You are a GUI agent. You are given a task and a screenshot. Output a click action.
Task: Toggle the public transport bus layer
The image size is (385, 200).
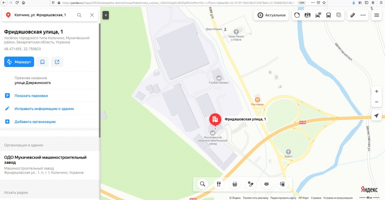[x=328, y=15]
